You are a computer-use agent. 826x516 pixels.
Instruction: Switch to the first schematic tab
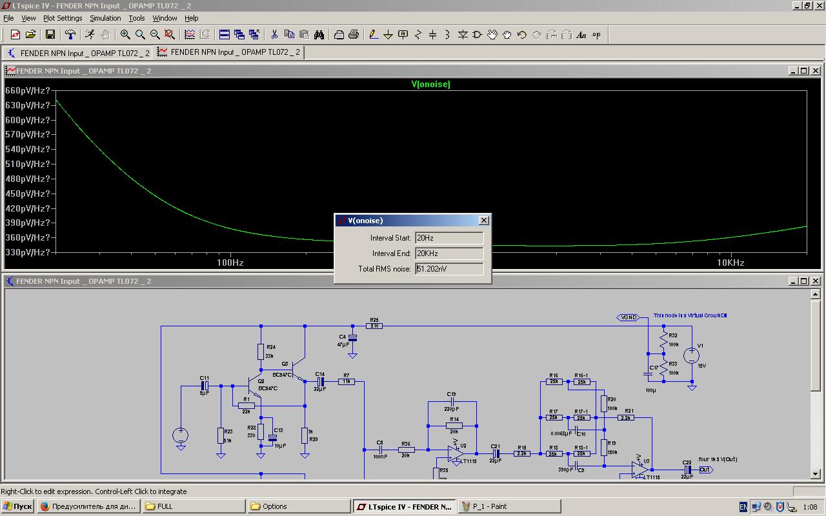click(x=77, y=53)
